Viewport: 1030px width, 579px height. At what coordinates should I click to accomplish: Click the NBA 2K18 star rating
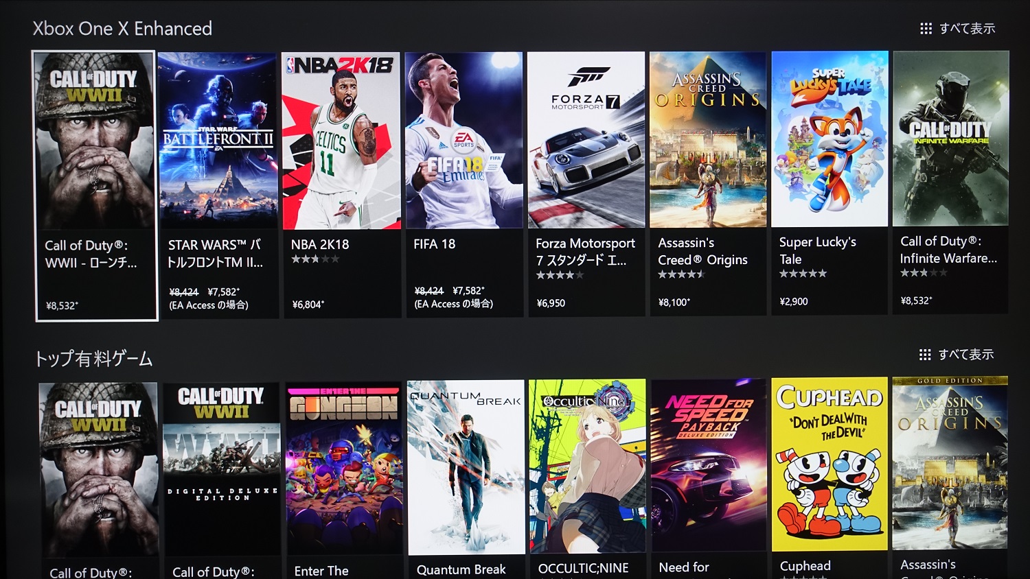tap(315, 259)
